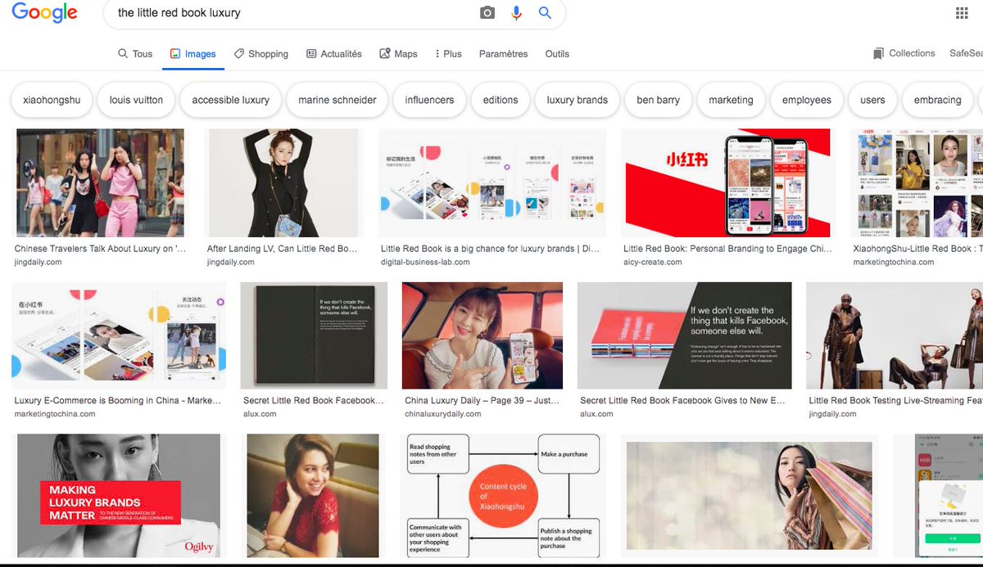Open the dark open-book Facebook quote thumbnail
The image size is (983, 567).
click(x=314, y=335)
